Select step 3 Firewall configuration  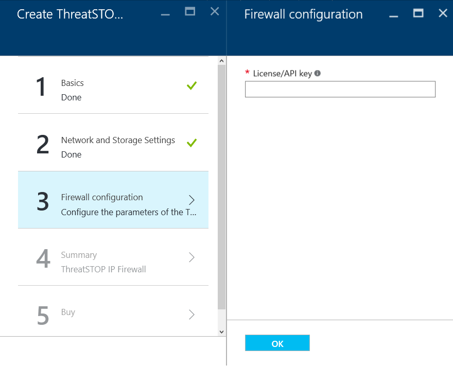pos(113,200)
